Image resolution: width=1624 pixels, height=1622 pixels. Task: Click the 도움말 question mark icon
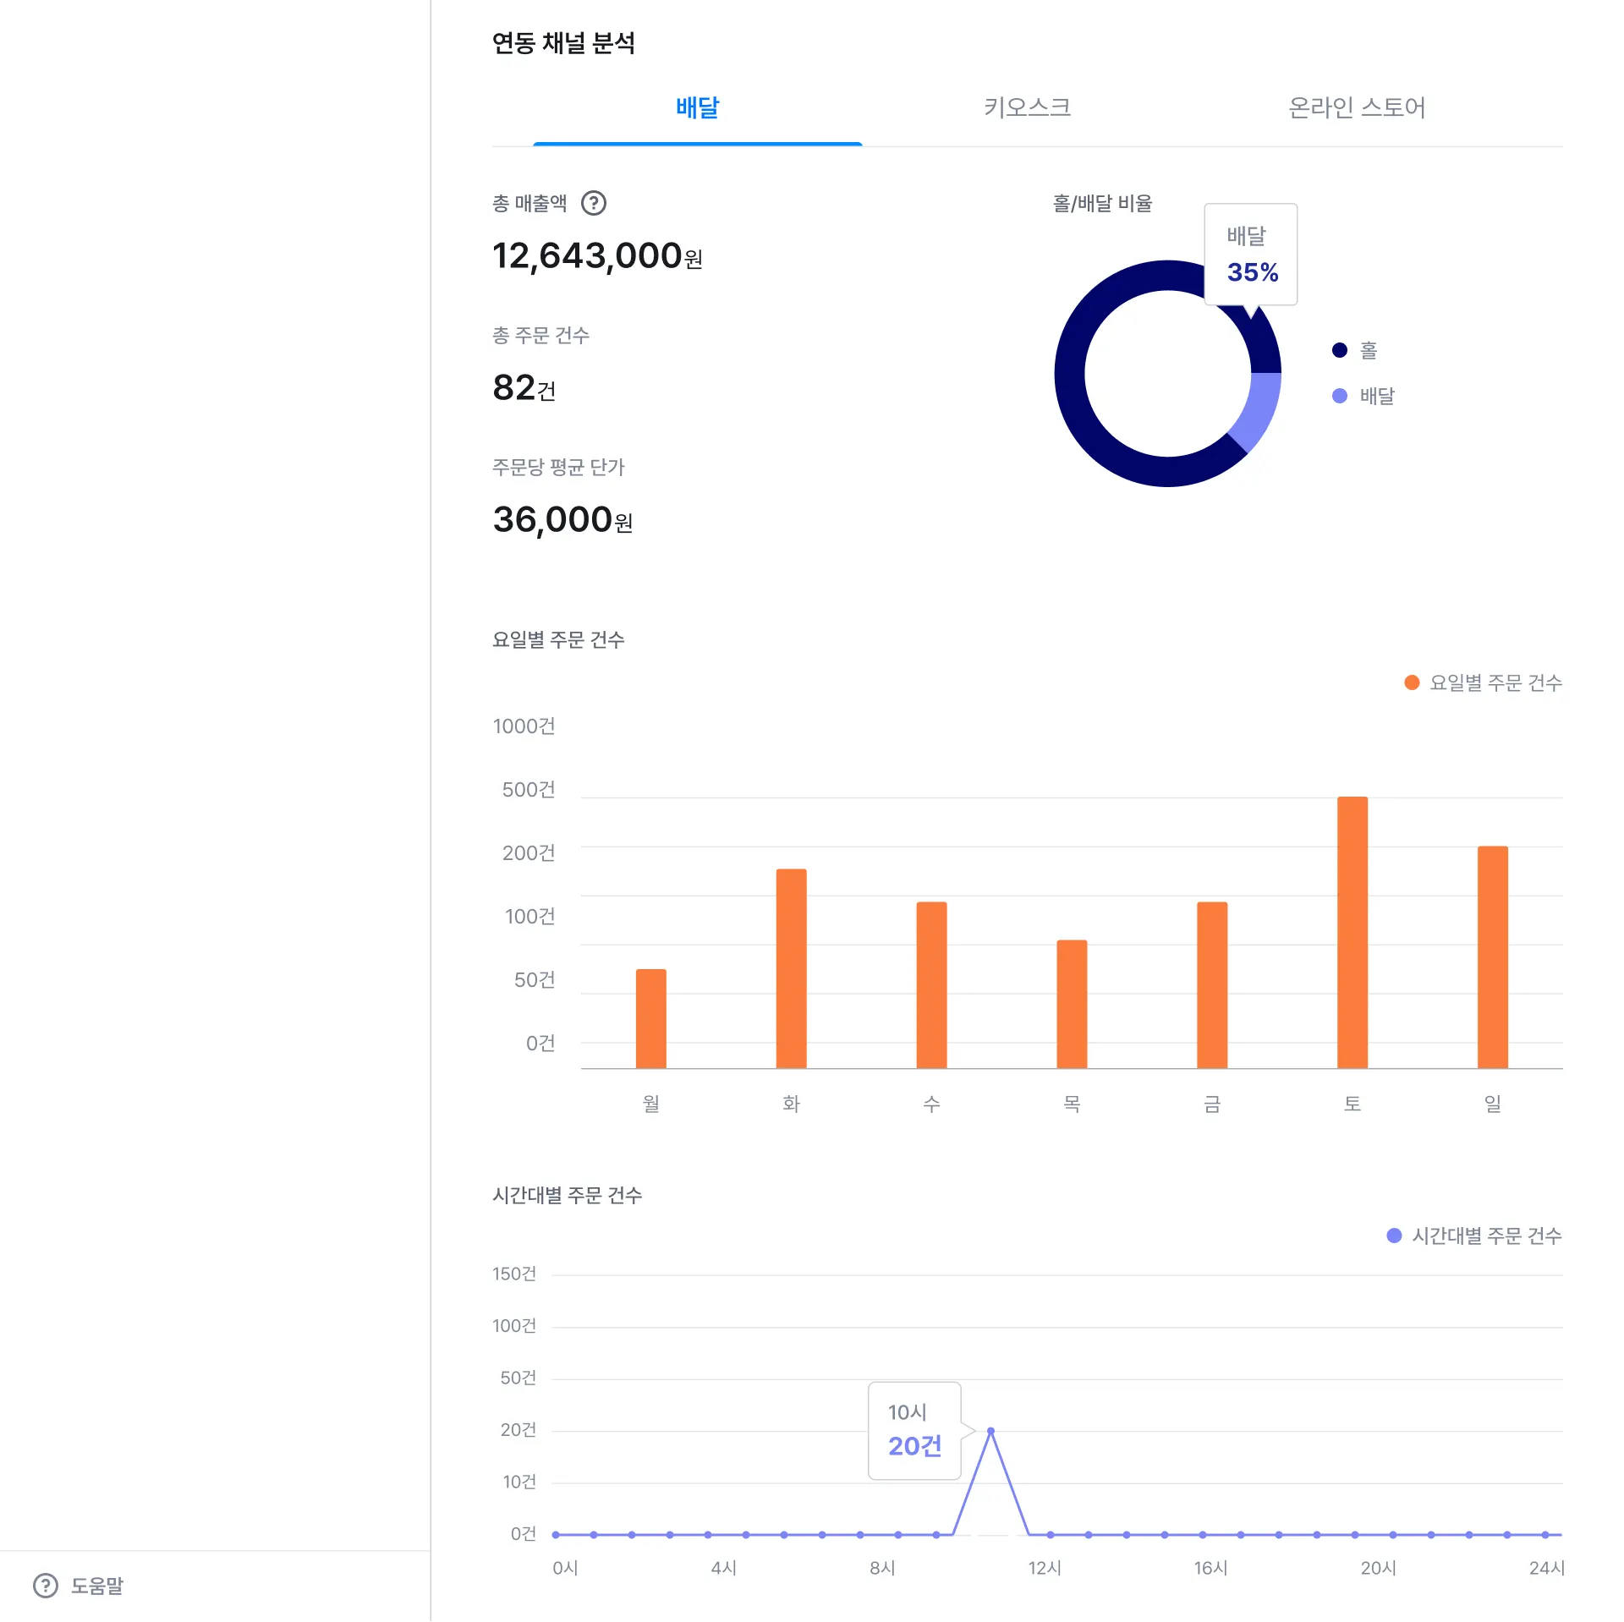[46, 1586]
